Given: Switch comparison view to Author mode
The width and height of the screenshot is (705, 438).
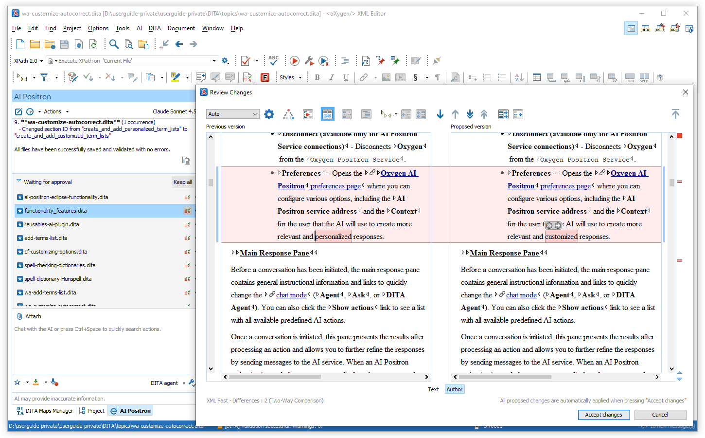Looking at the screenshot, I should point(454,389).
